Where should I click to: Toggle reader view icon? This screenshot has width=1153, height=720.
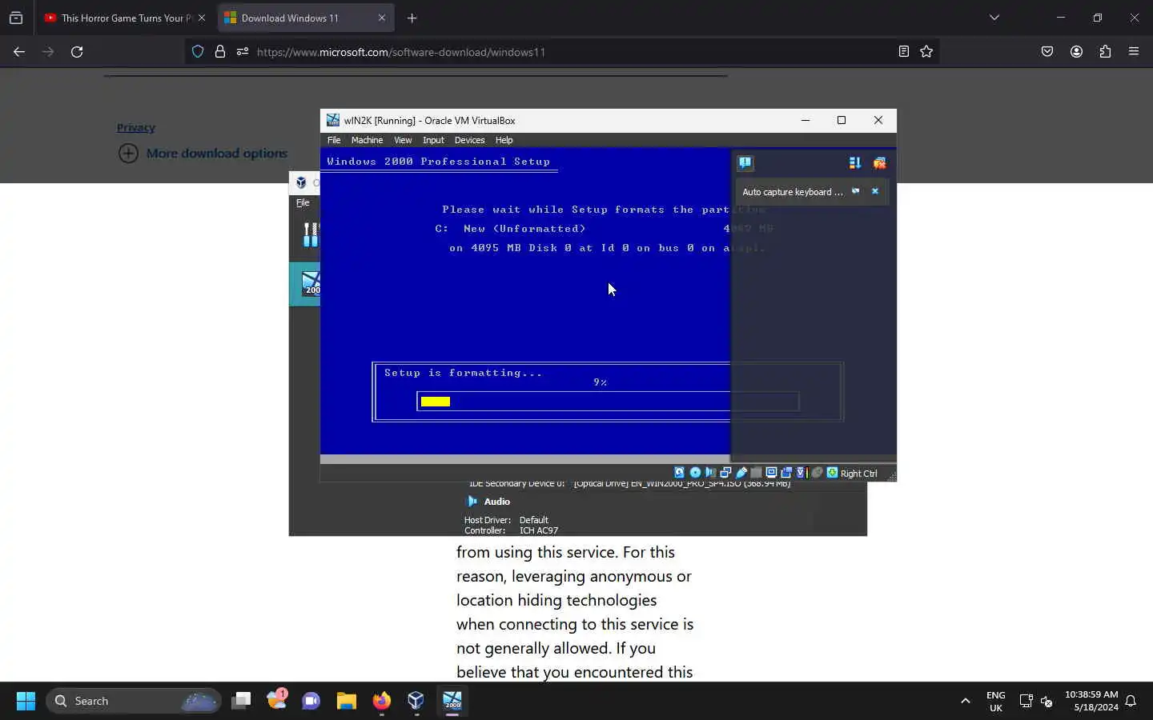point(903,51)
